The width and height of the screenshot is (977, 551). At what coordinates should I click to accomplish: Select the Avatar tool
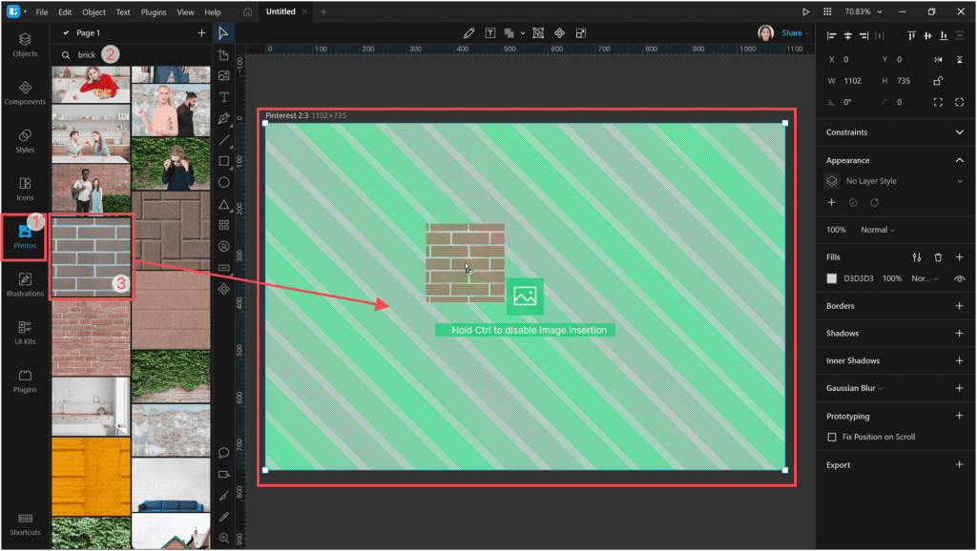[223, 247]
